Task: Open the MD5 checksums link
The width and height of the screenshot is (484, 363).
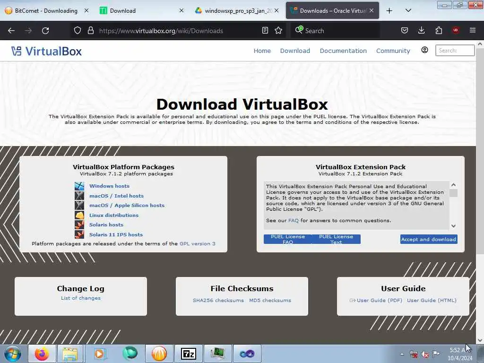Action: (270, 300)
